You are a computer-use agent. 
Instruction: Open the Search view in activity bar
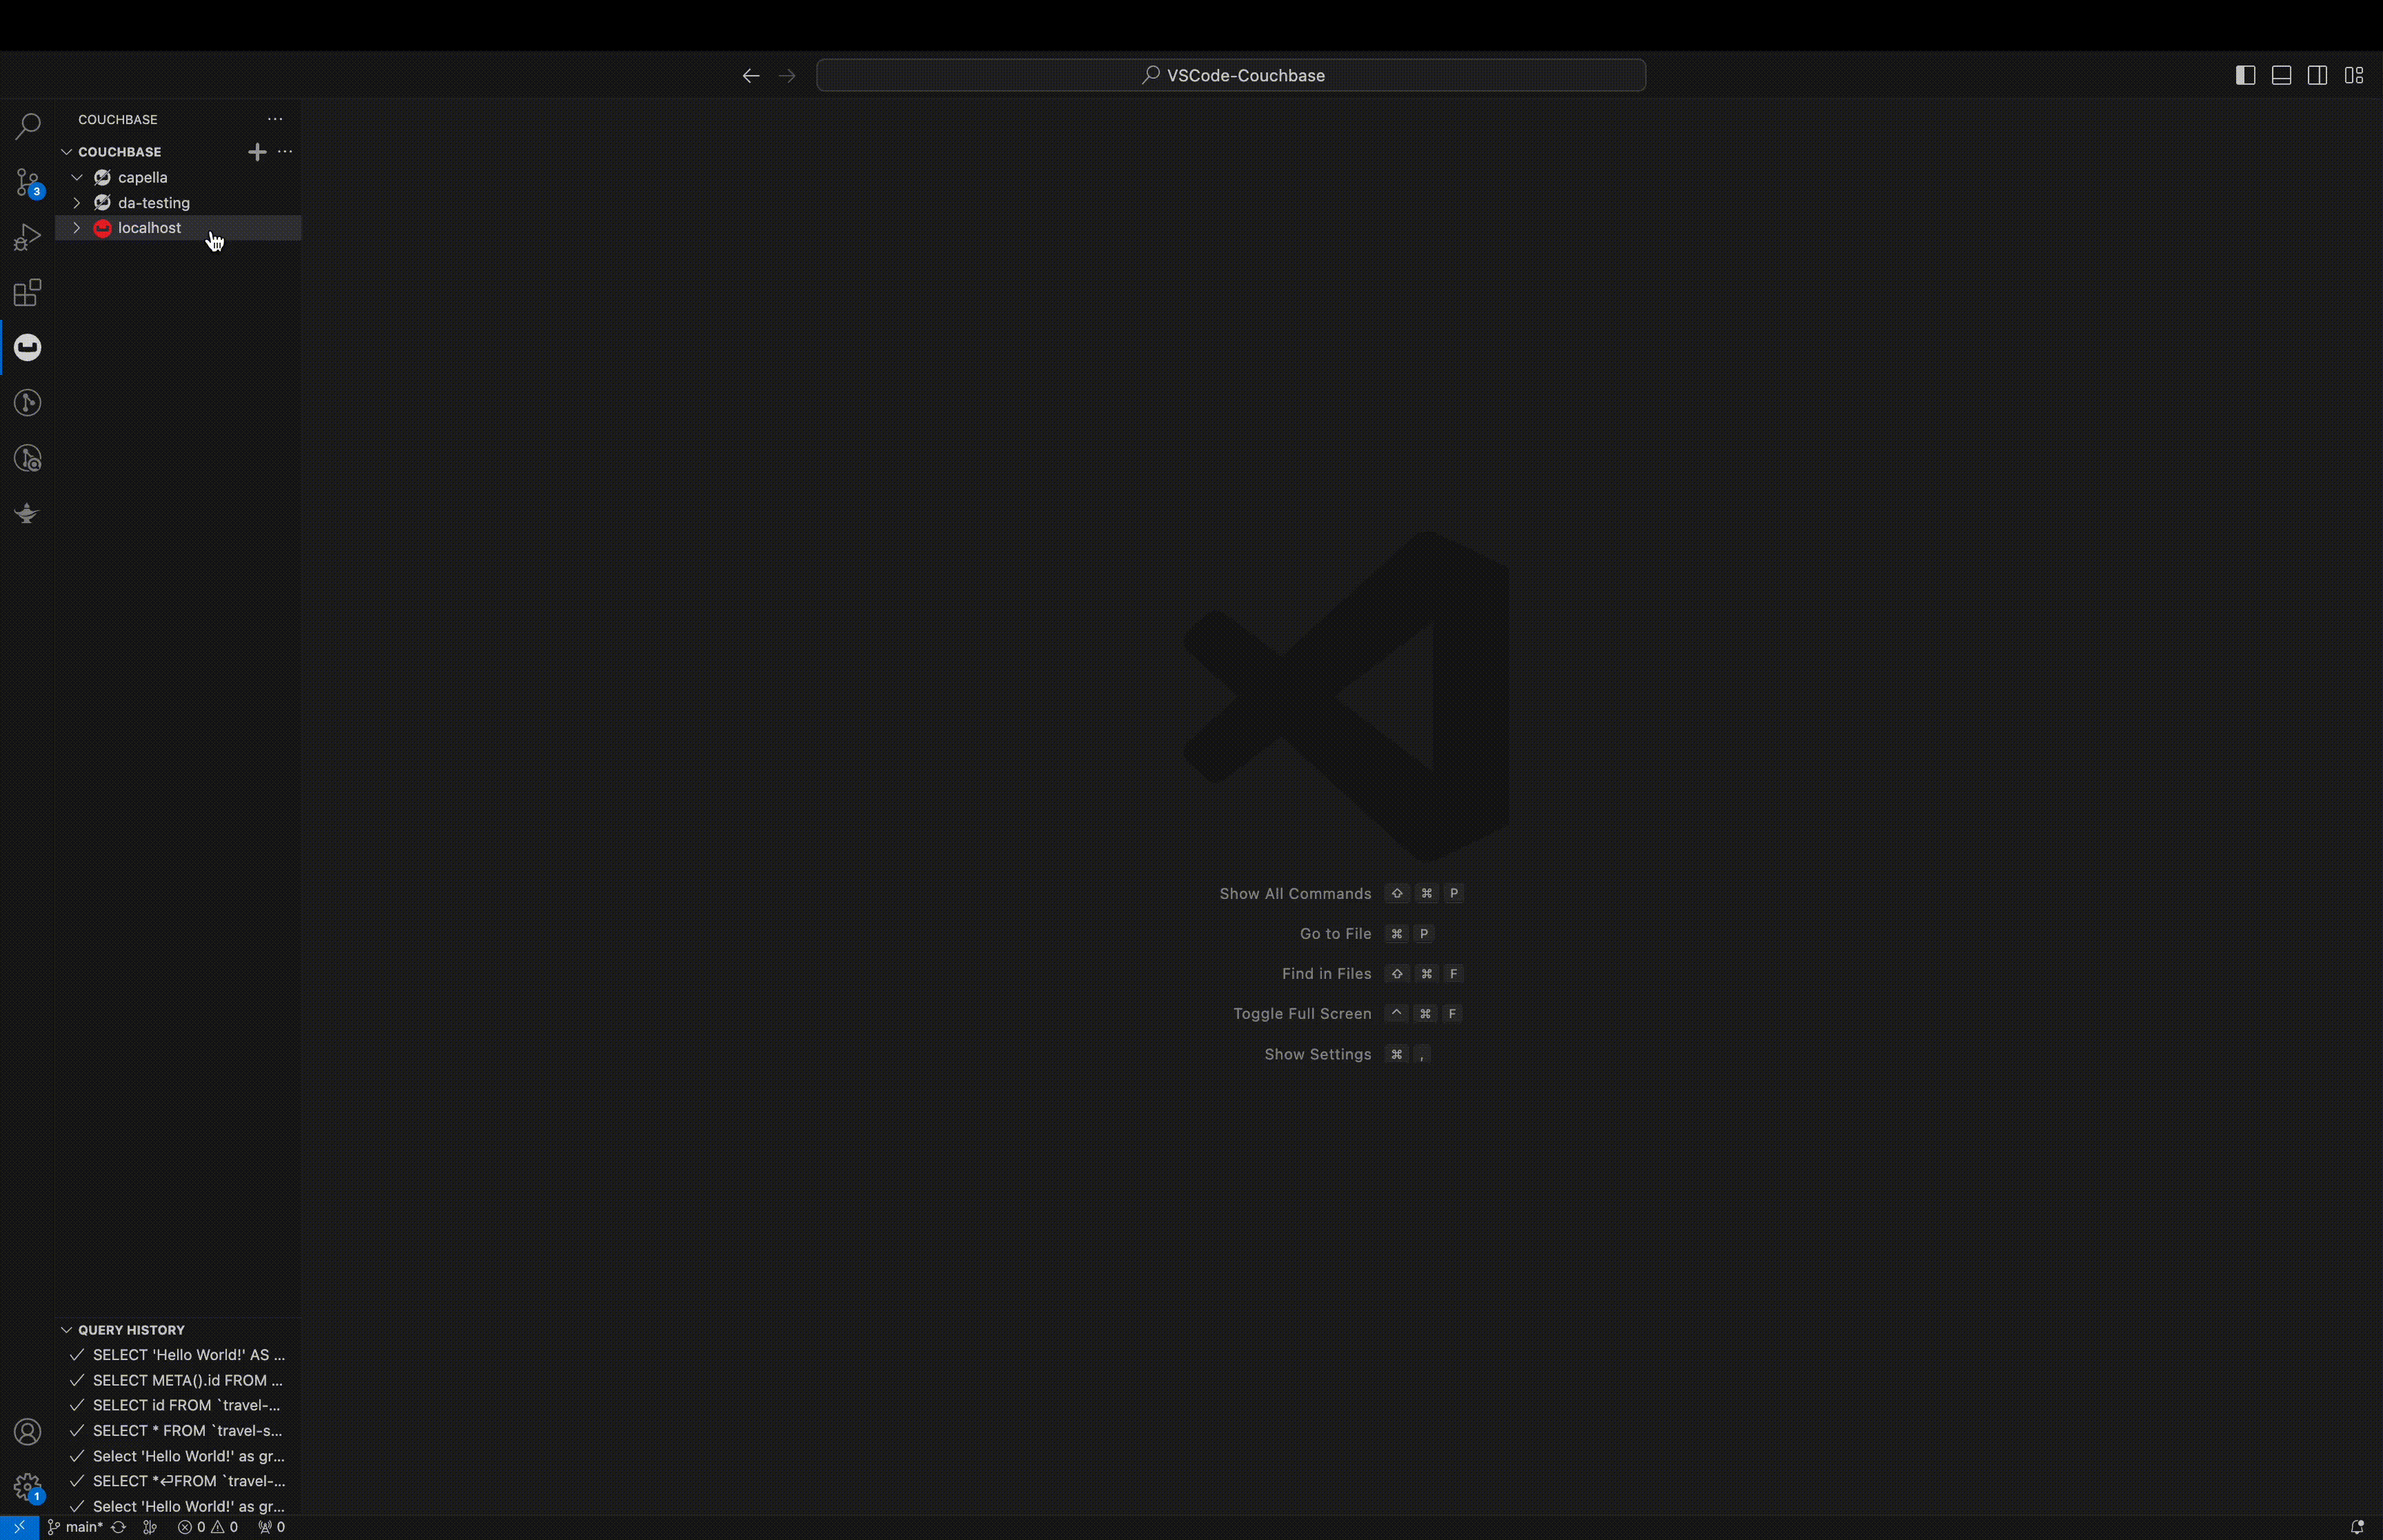coord(27,126)
